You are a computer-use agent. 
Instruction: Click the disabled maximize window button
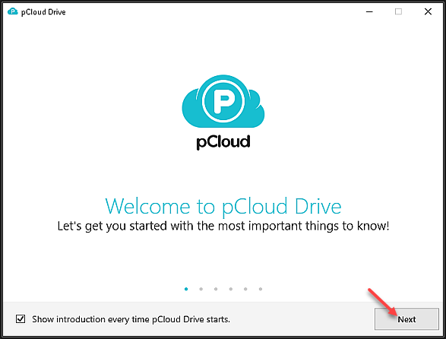click(x=398, y=11)
